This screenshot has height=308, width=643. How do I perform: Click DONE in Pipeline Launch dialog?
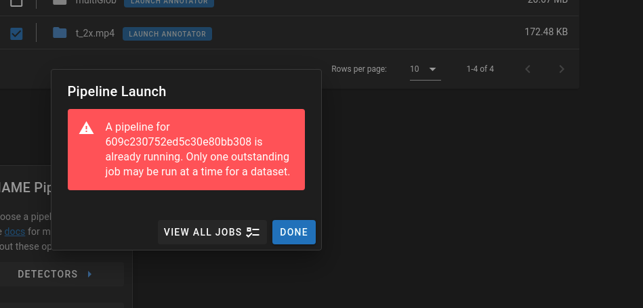point(294,232)
